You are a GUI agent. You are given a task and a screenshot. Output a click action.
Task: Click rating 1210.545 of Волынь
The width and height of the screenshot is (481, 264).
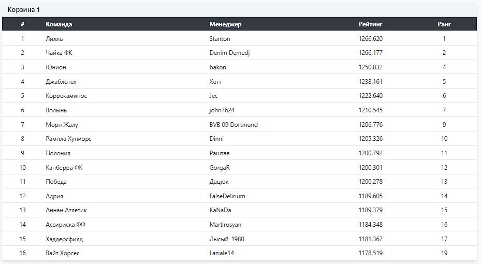[370, 110]
